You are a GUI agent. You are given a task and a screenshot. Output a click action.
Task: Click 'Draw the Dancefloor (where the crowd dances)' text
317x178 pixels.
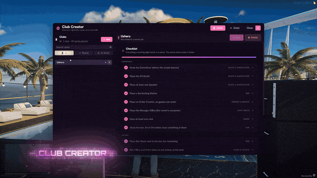click(x=154, y=68)
